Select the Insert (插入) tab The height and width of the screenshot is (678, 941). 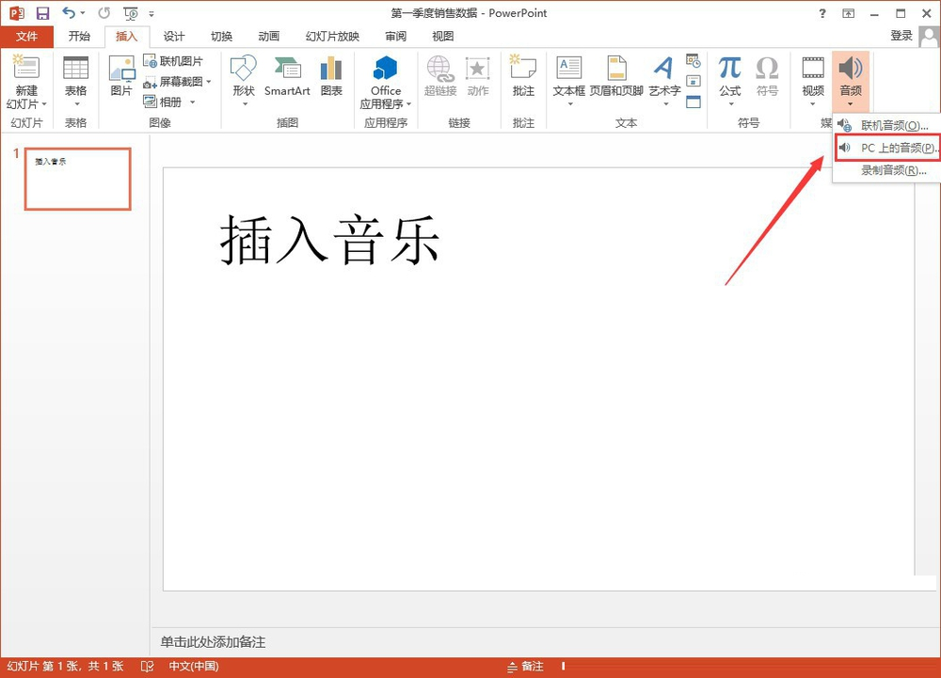point(127,36)
